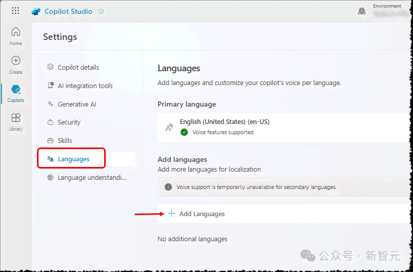Click the Copilot details gear icon
The width and height of the screenshot is (413, 272).
pyautogui.click(x=50, y=67)
